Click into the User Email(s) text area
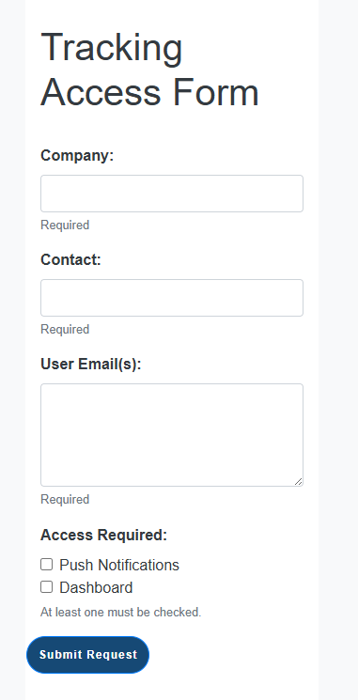358x700 pixels. click(172, 435)
